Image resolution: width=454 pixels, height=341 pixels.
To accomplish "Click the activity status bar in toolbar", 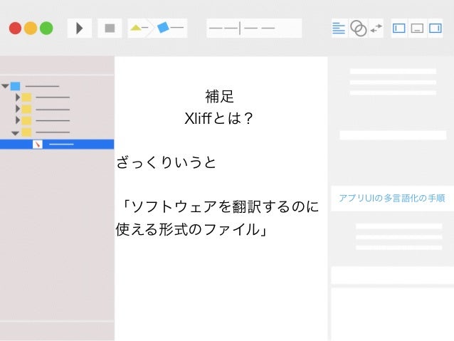I will [x=254, y=28].
